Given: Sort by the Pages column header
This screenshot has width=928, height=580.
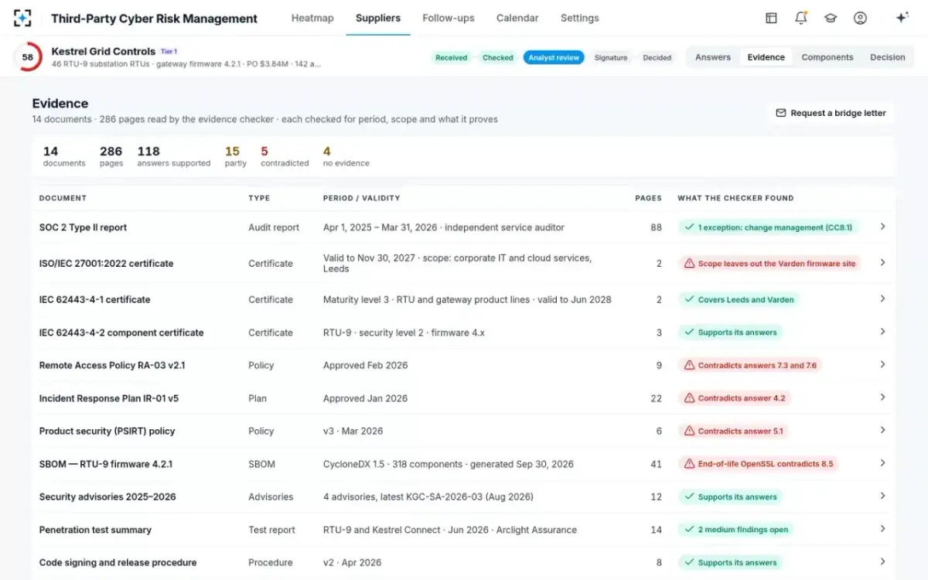Looking at the screenshot, I should pyautogui.click(x=648, y=198).
